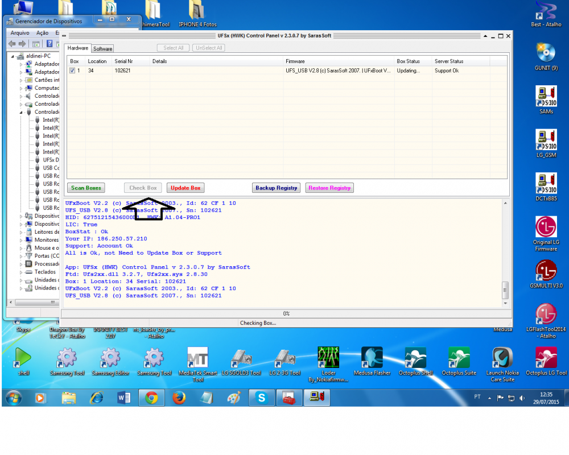Expand the Mouse device category
The height and width of the screenshot is (455, 569).
[21, 248]
